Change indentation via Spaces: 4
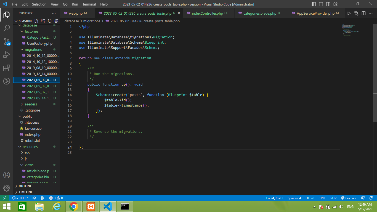 [294, 198]
